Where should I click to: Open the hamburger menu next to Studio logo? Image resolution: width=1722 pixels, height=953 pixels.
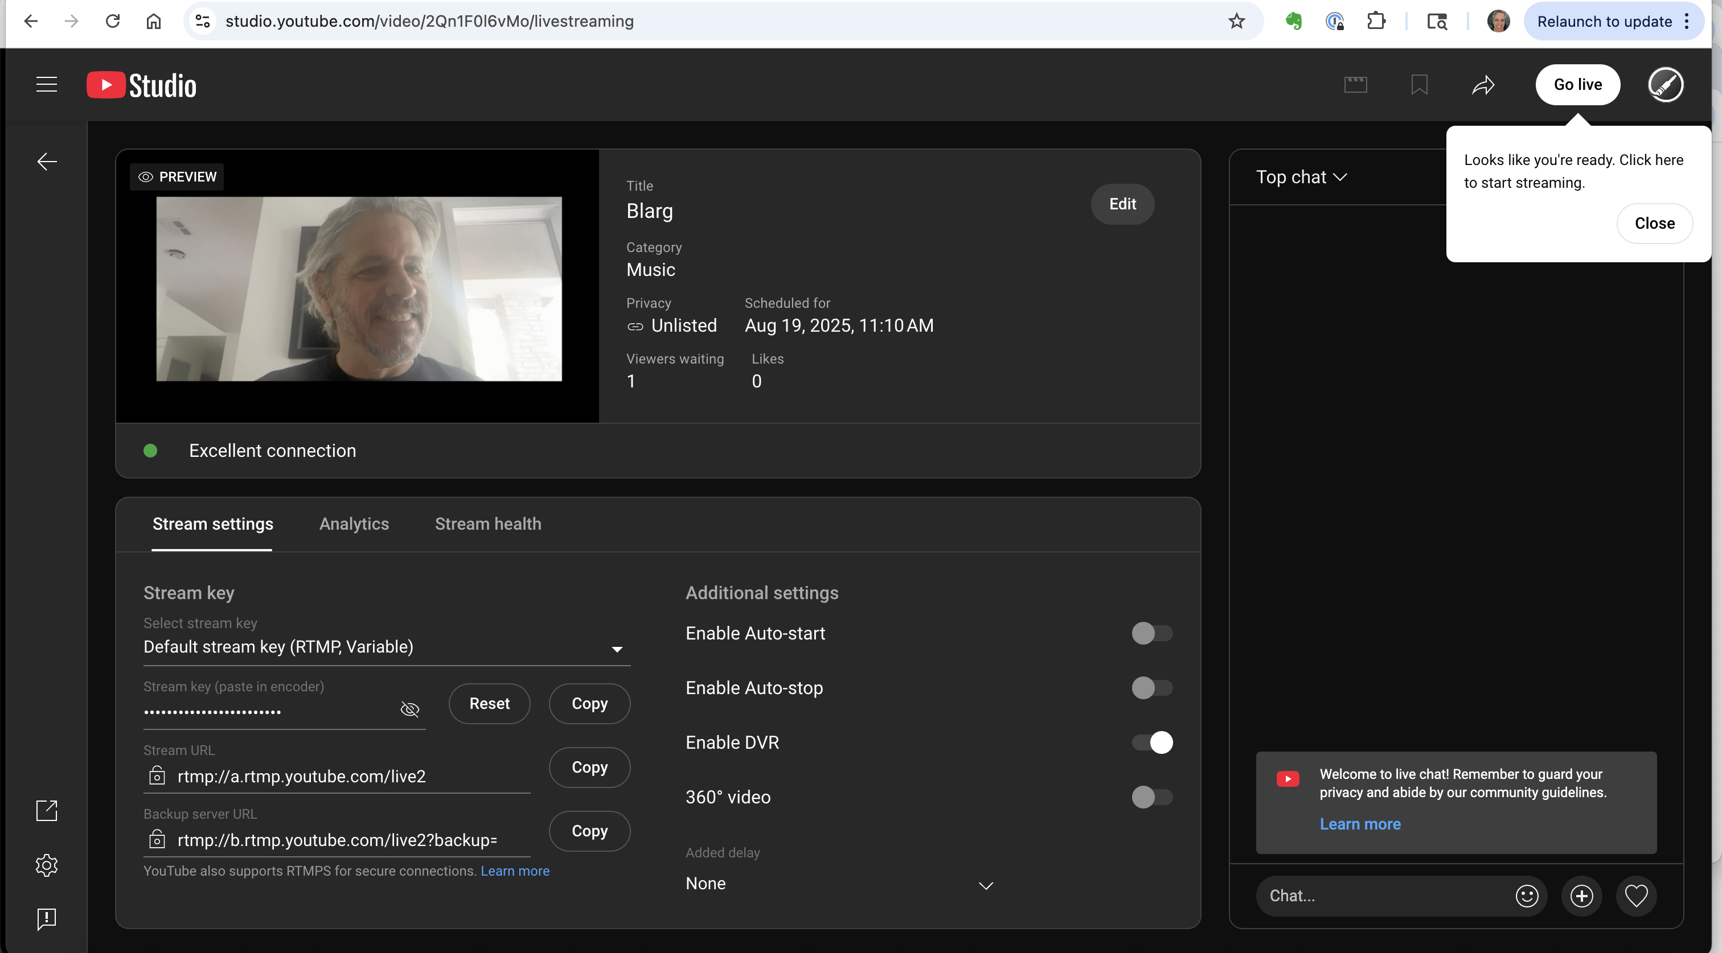tap(46, 85)
